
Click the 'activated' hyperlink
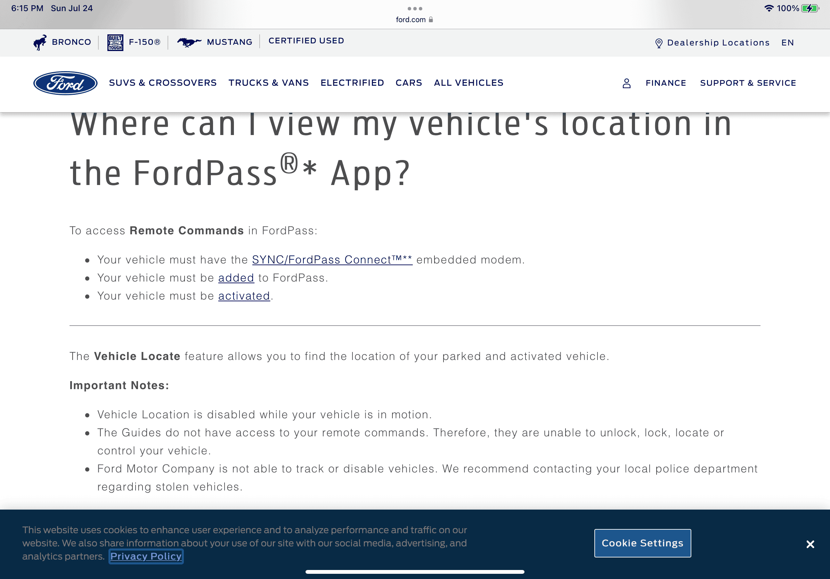pyautogui.click(x=244, y=296)
